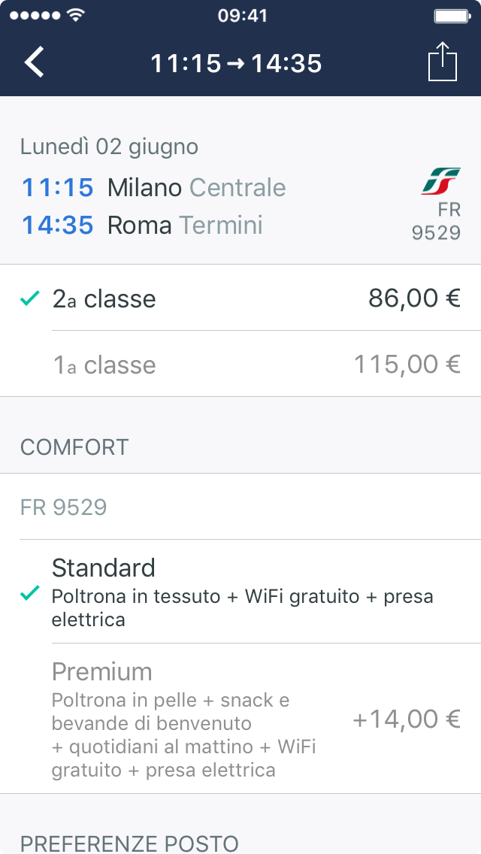
Task: Open the share sheet icon
Action: click(x=443, y=62)
